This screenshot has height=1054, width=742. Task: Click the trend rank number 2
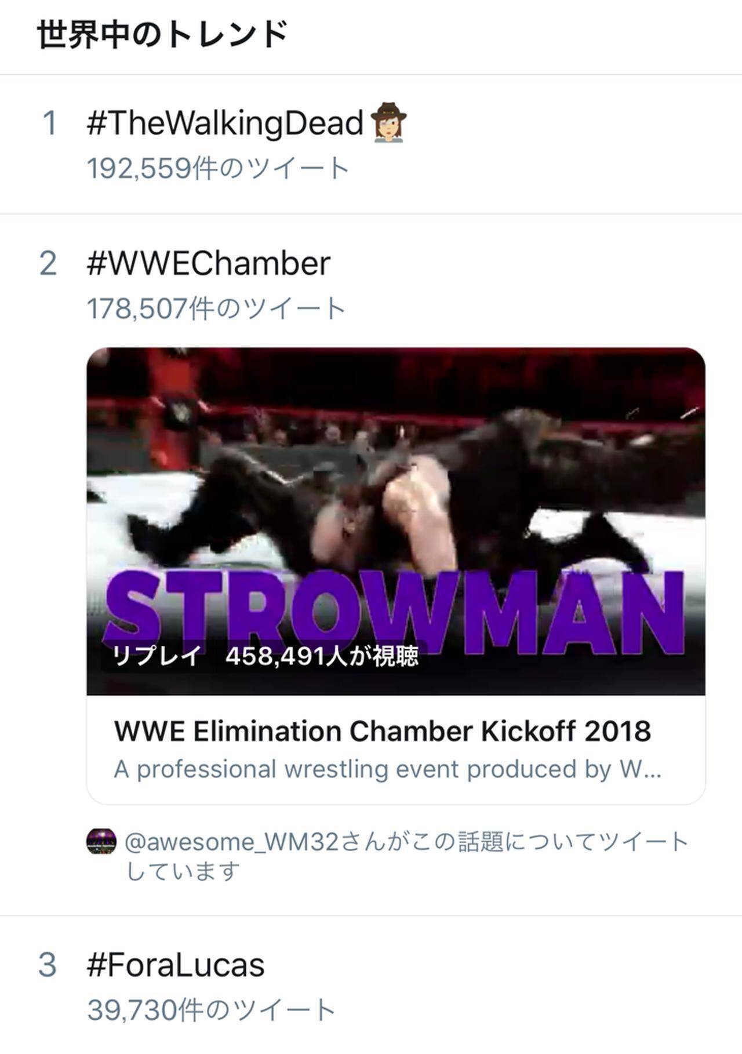tap(49, 263)
